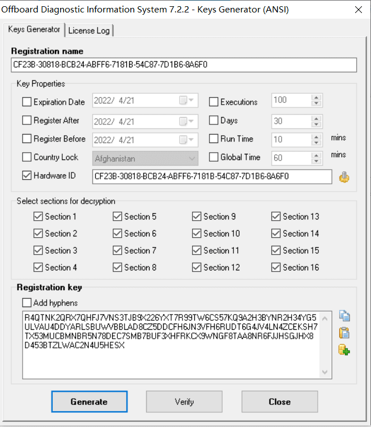The image size is (371, 427).
Task: Switch to the License Log tab
Action: coord(89,31)
